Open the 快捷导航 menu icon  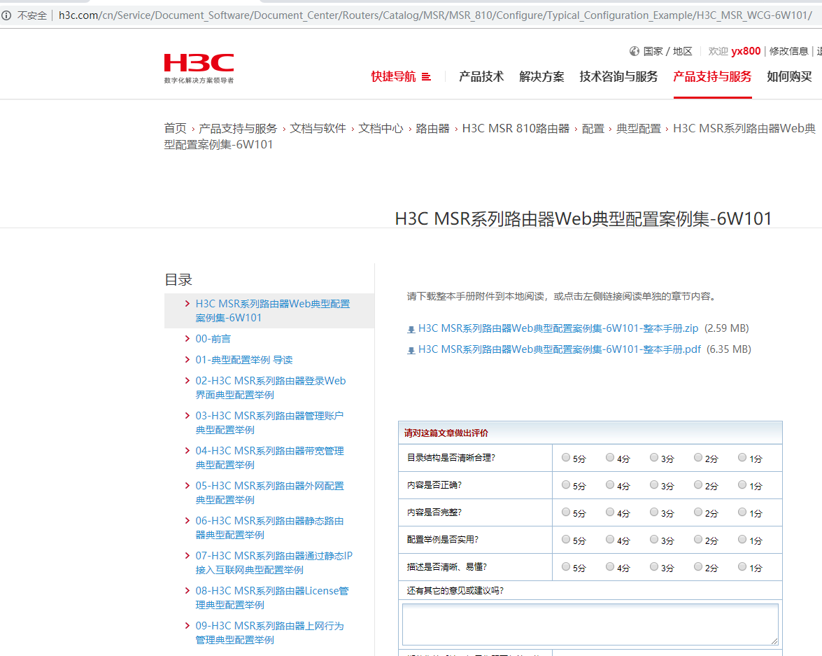(x=426, y=76)
